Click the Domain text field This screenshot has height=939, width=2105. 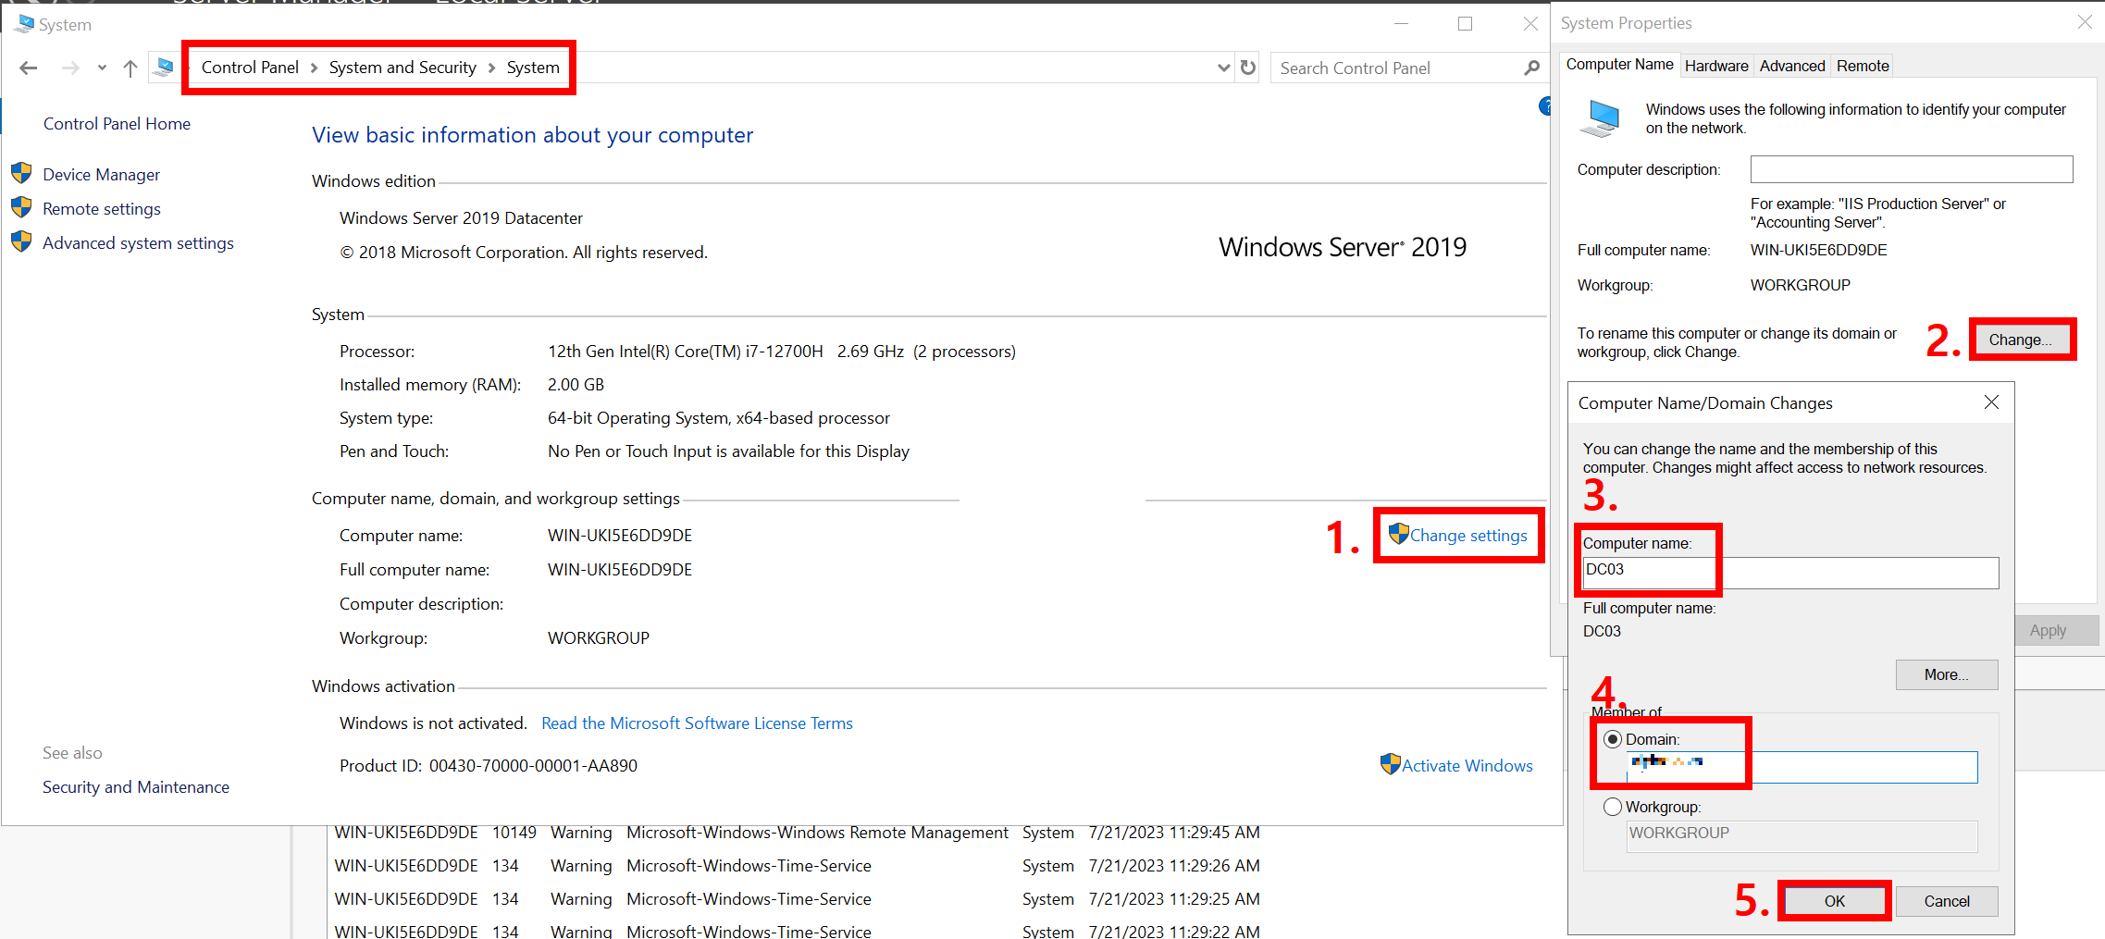(x=1802, y=767)
